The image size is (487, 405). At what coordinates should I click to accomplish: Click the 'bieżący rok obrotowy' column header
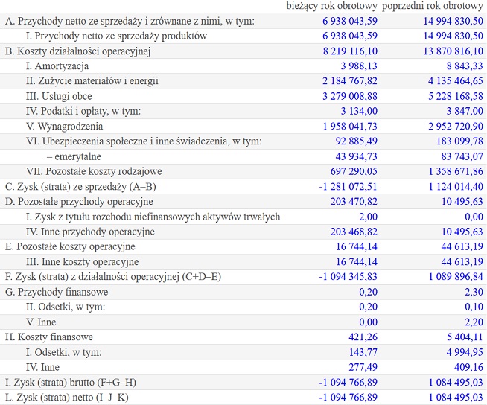coord(331,6)
